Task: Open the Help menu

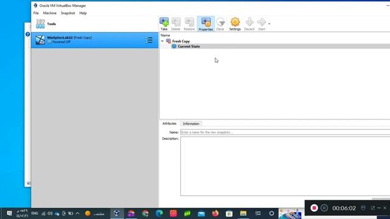Action: point(83,13)
